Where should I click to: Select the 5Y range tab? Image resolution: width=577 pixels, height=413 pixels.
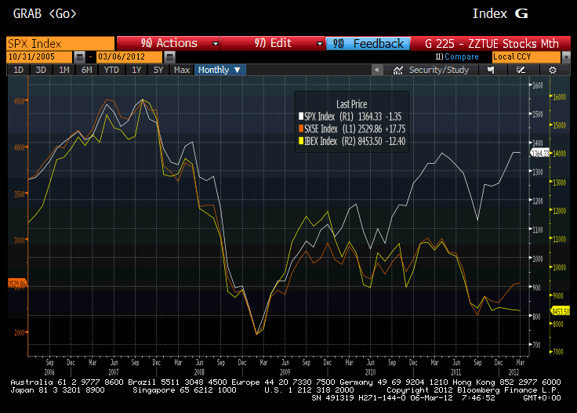158,70
